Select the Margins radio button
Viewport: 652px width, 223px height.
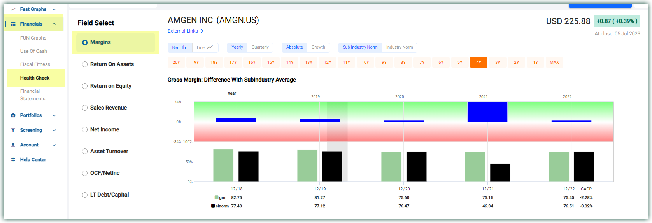click(x=85, y=42)
